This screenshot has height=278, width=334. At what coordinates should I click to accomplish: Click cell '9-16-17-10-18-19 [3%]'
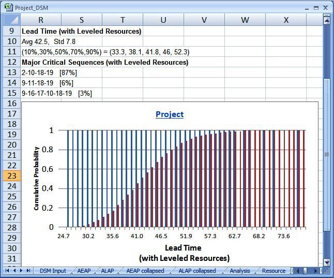pyautogui.click(x=57, y=93)
